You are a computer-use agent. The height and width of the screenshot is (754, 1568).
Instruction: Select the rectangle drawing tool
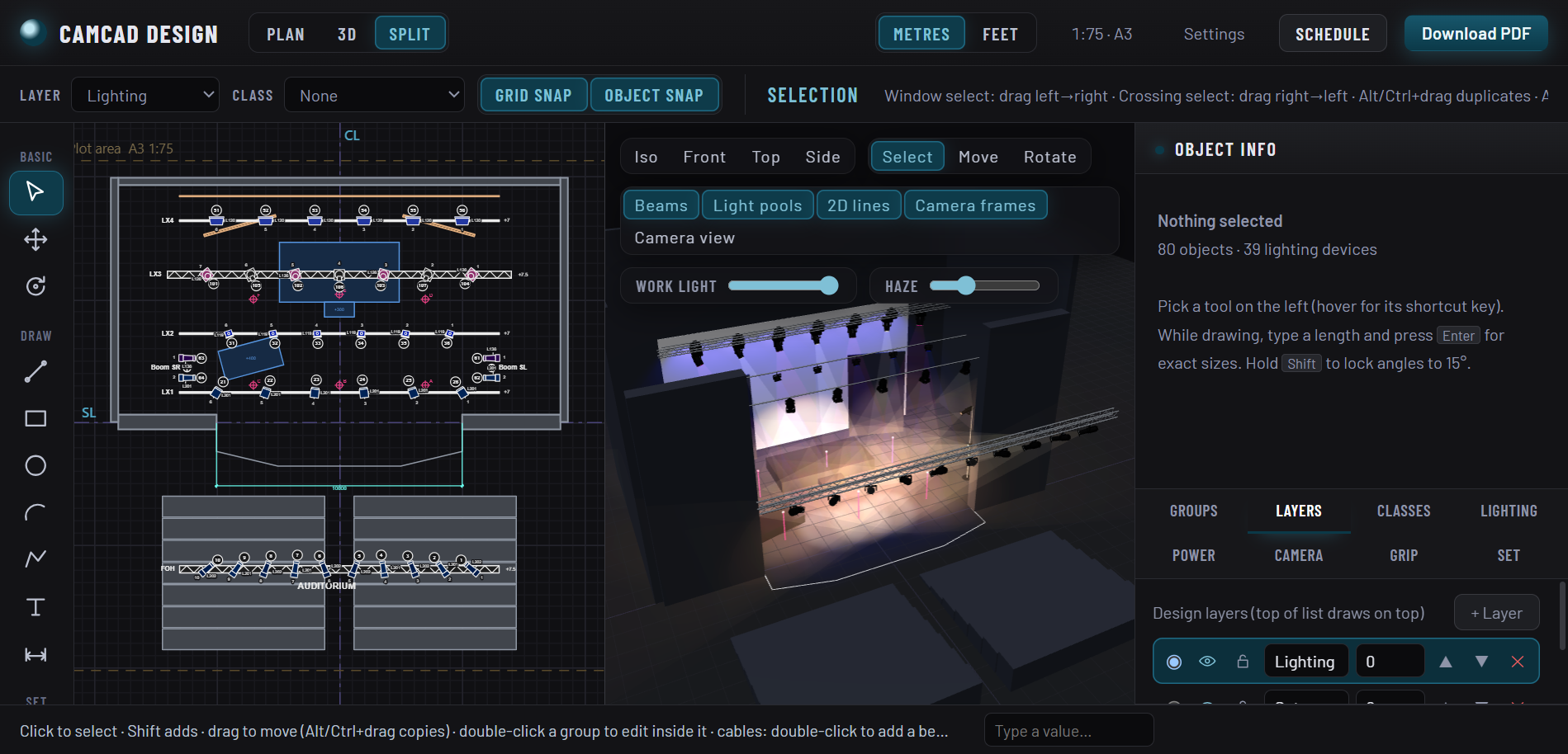pyautogui.click(x=36, y=419)
